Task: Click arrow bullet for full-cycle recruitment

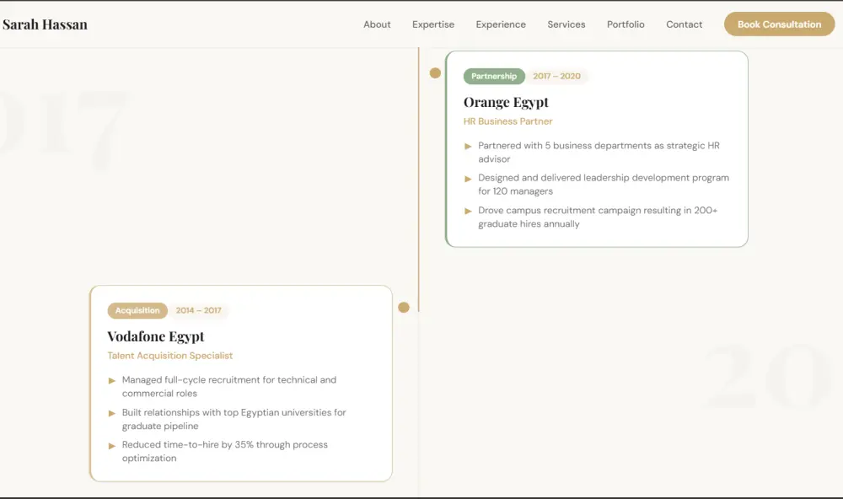Action: (112, 381)
